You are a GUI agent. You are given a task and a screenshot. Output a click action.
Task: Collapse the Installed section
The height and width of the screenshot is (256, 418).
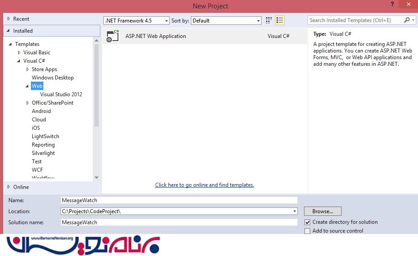[x=8, y=30]
